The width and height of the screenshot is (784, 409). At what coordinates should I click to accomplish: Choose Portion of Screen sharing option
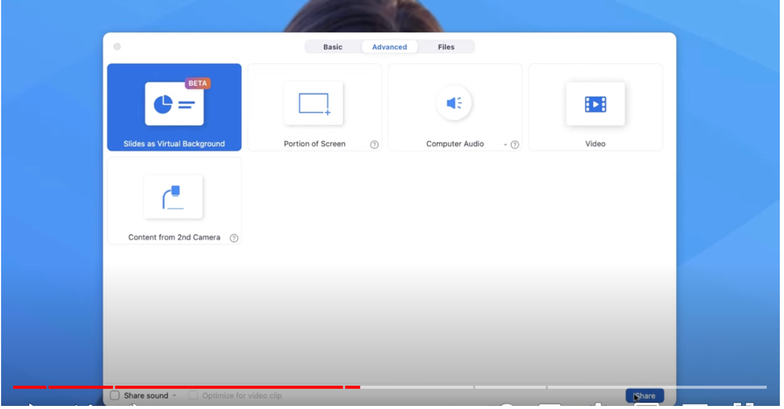coord(314,107)
